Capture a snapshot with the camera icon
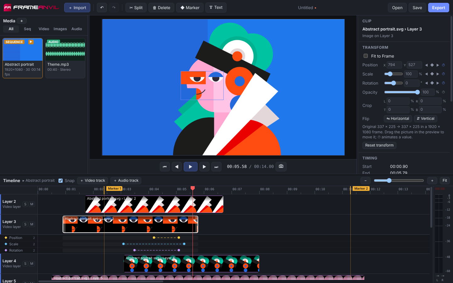This screenshot has height=283, width=453. 281,166
